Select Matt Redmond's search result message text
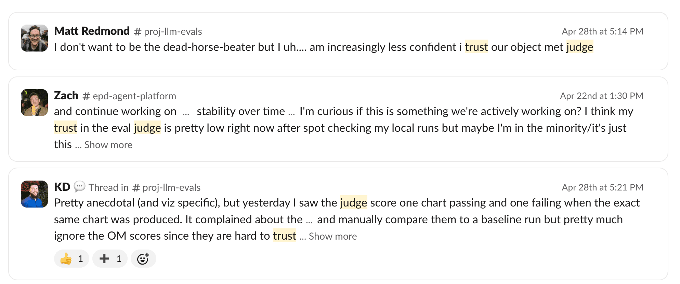The image size is (680, 284). point(324,47)
